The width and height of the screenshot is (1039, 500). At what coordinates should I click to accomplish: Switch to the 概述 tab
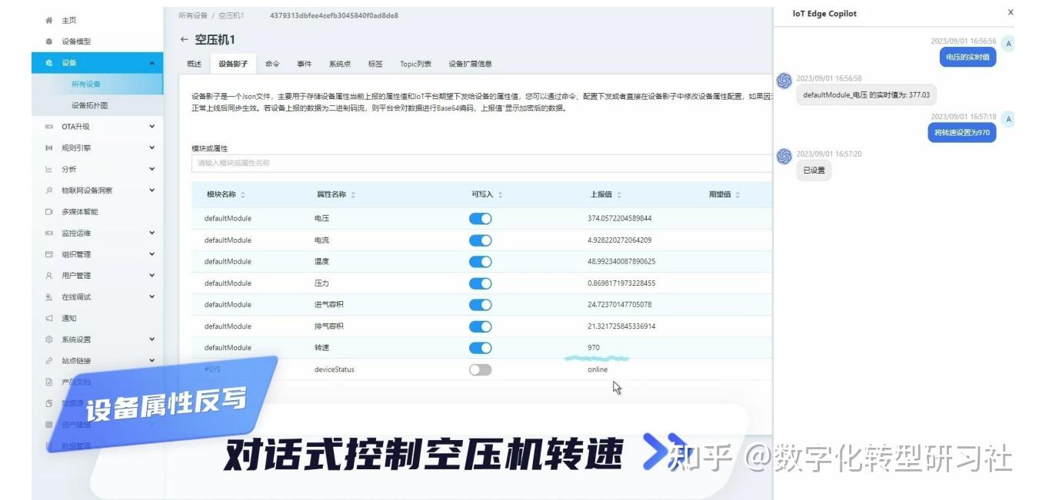click(194, 65)
